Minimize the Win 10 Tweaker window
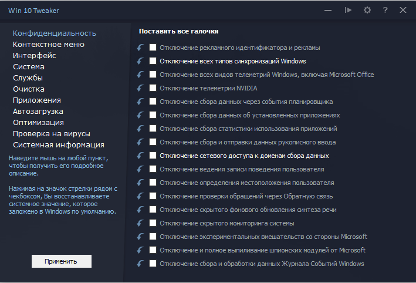This screenshot has height=283, width=416. click(x=328, y=10)
